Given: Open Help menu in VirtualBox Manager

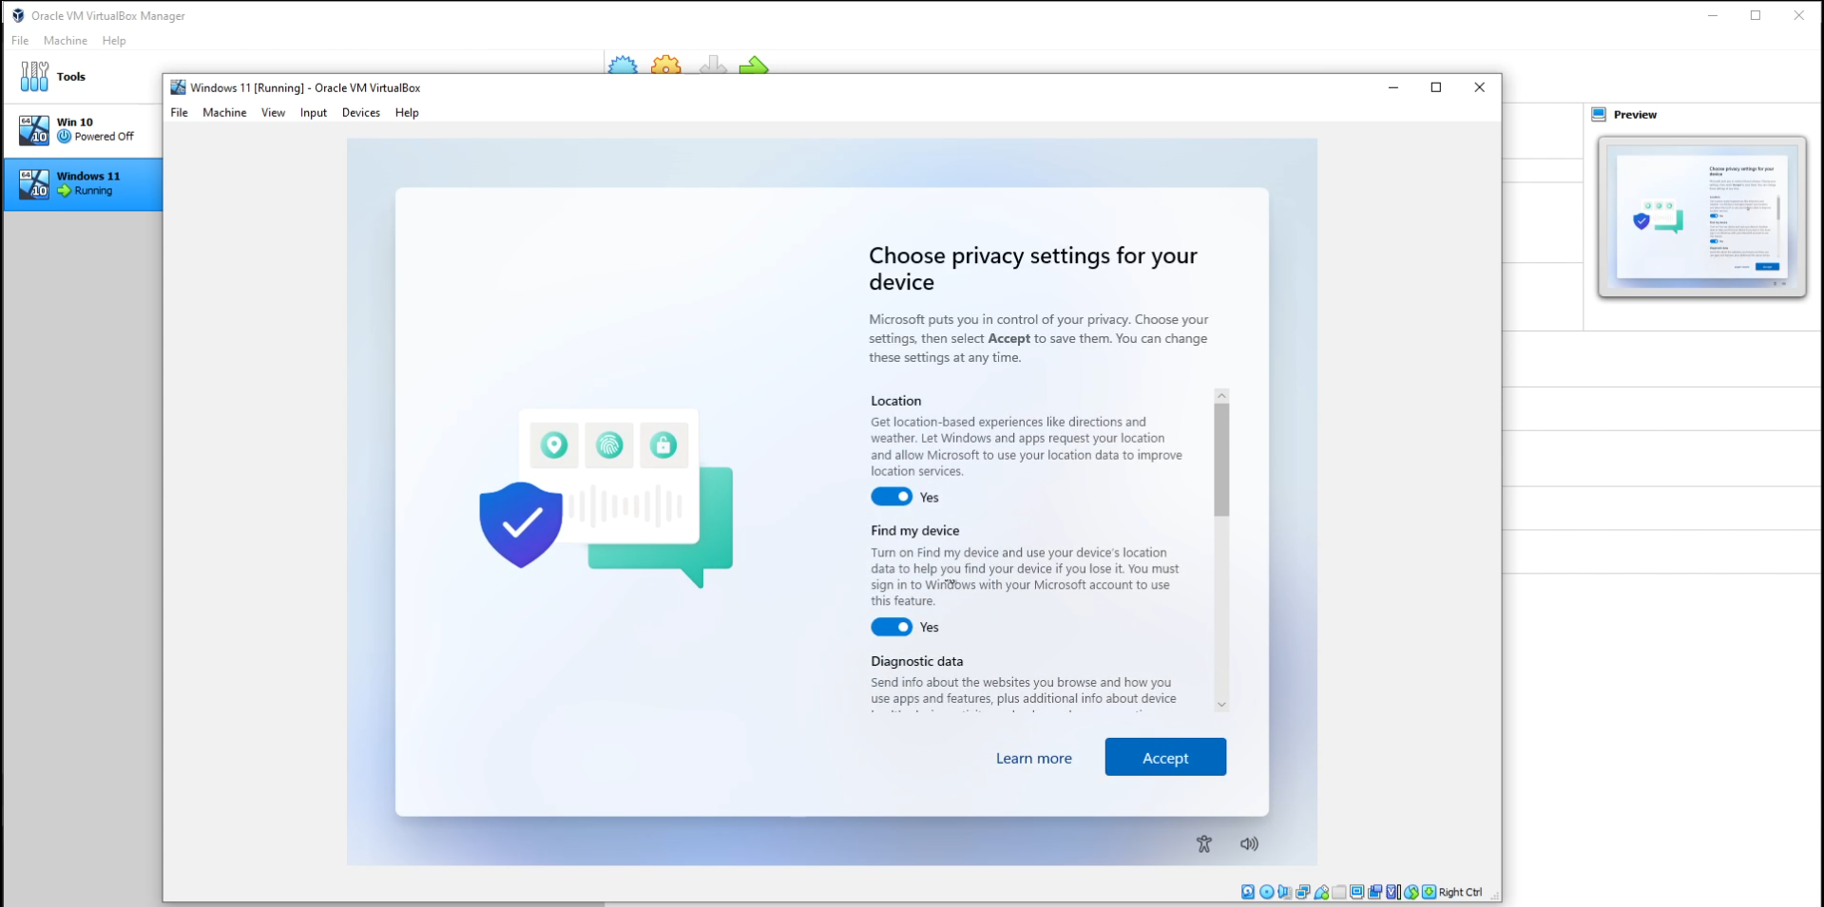Looking at the screenshot, I should coord(114,41).
